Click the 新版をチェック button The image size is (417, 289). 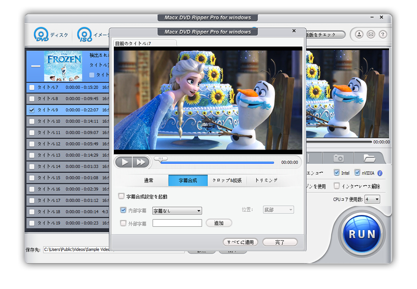(x=325, y=35)
